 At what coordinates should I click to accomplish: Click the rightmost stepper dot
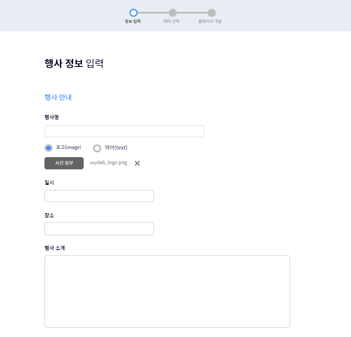click(211, 13)
